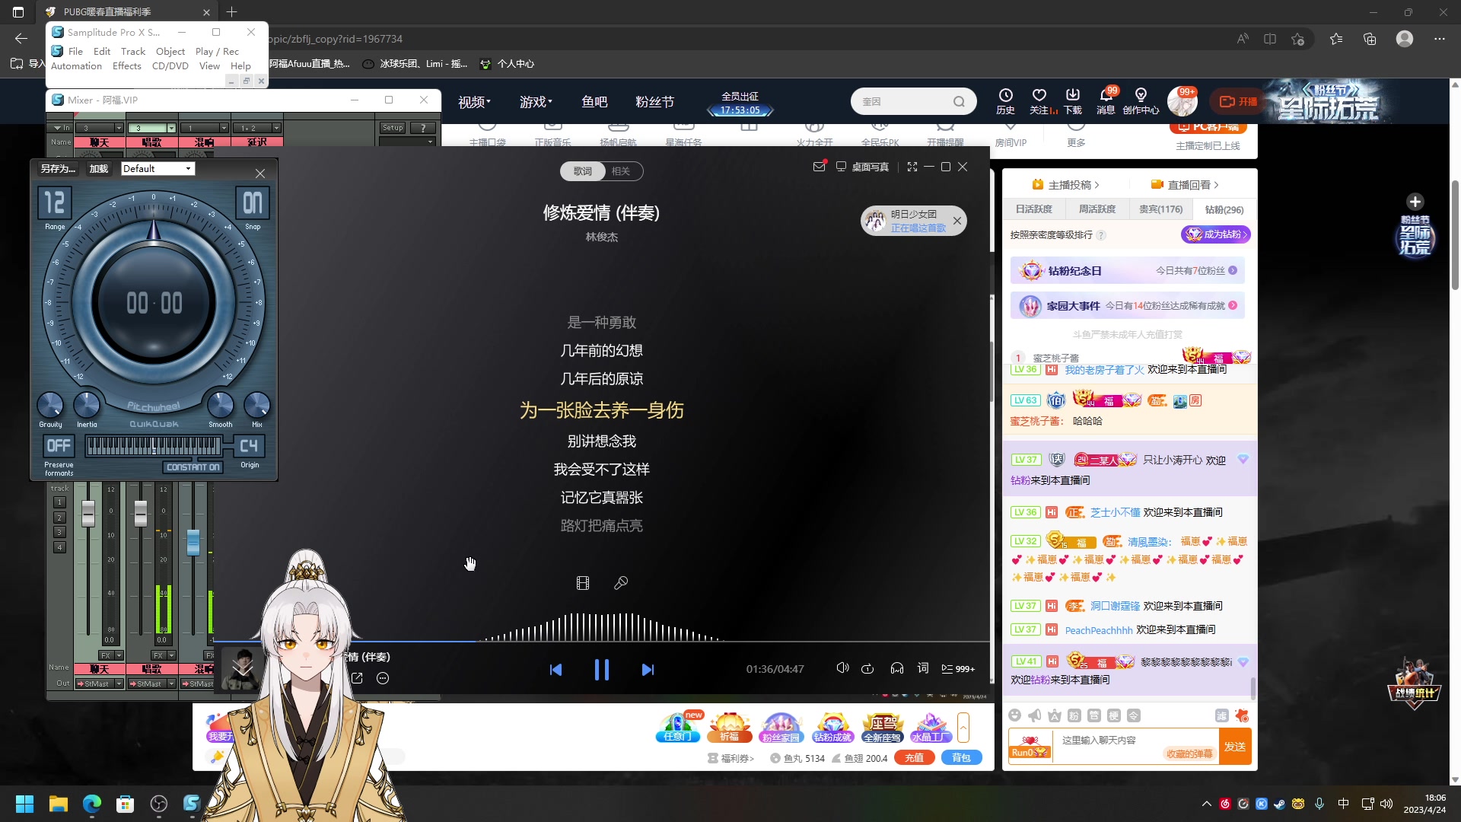Switch to the 相关 related tab
1461x822 pixels.
coord(621,171)
